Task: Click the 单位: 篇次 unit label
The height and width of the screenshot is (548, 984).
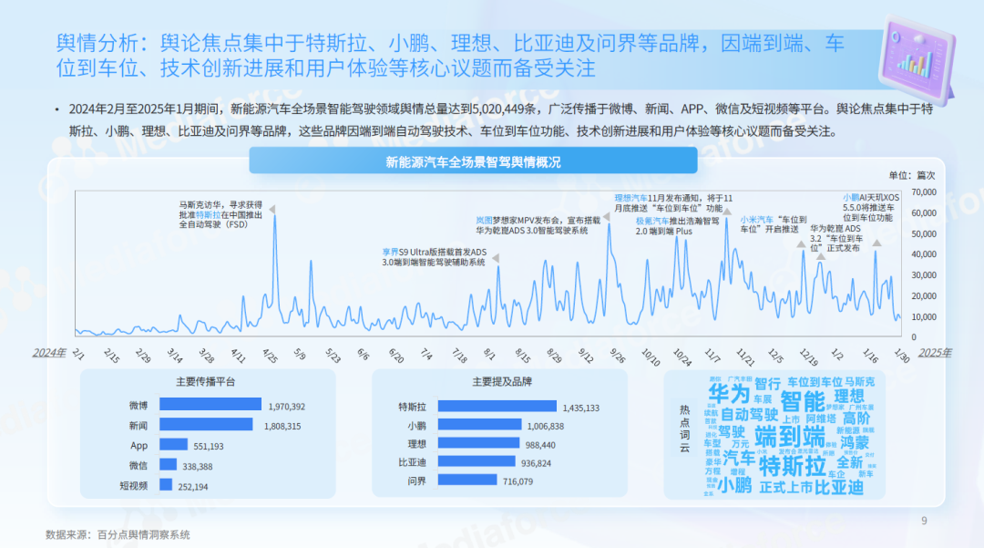Action: (x=912, y=176)
